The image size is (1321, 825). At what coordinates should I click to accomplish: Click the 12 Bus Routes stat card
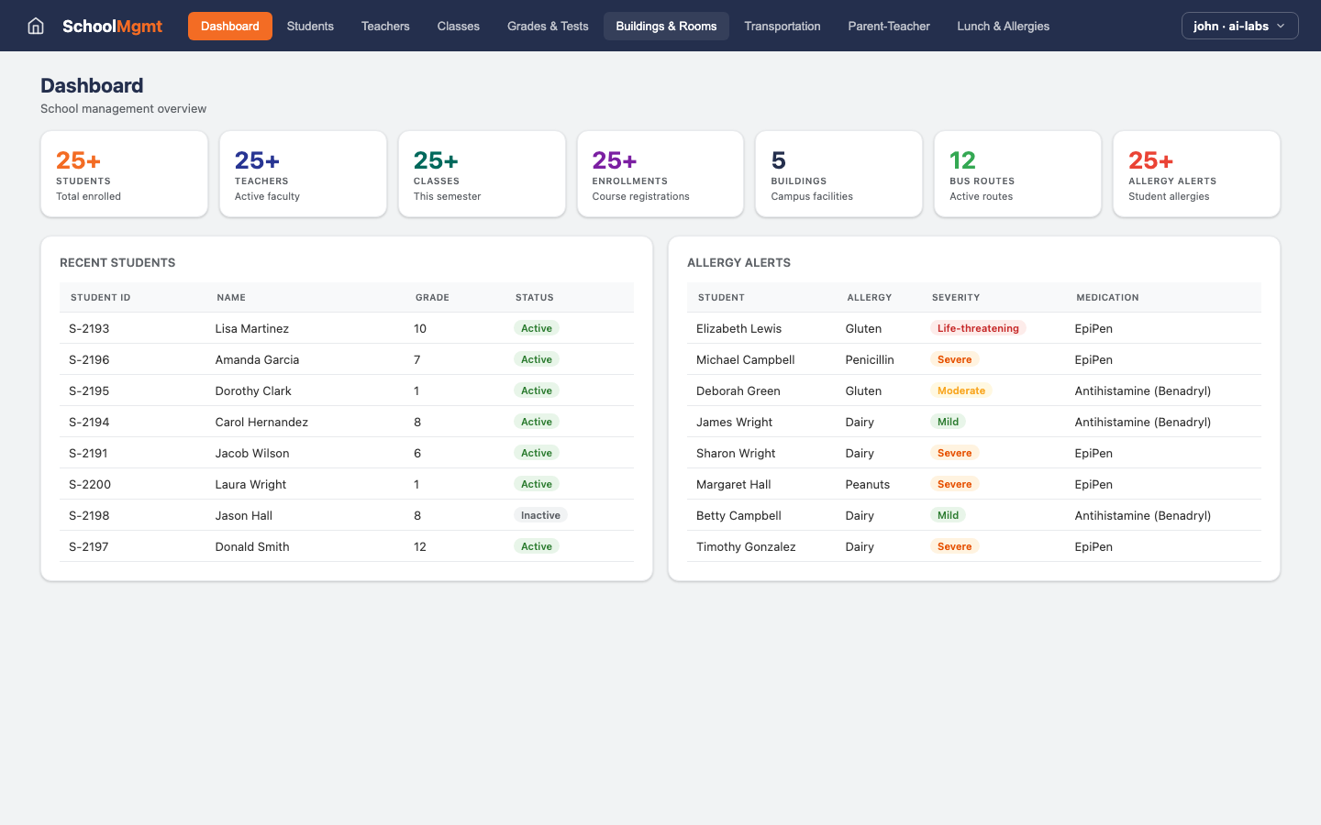click(1017, 173)
